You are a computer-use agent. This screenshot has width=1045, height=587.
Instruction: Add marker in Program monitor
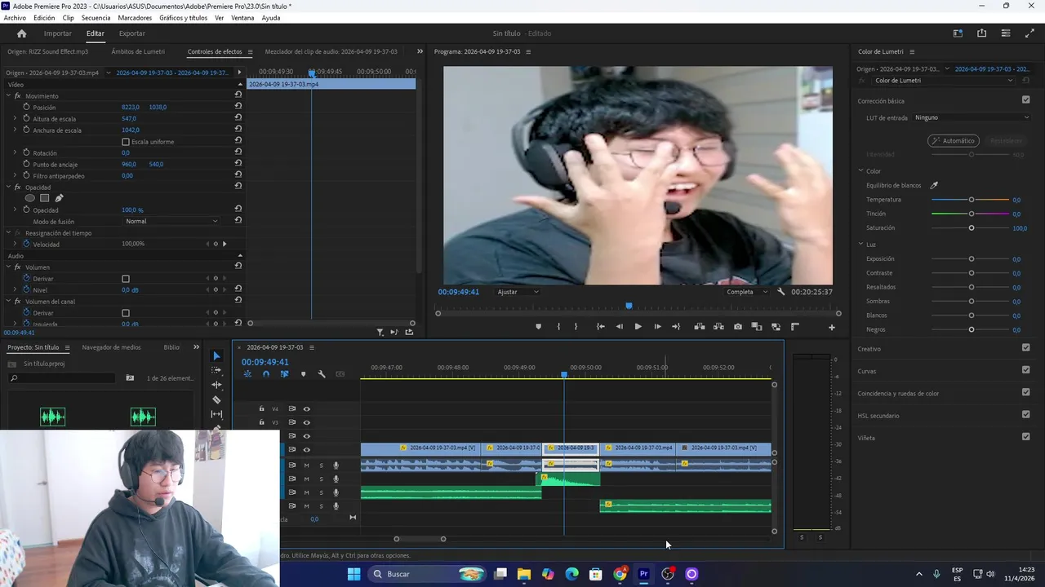[x=538, y=327]
